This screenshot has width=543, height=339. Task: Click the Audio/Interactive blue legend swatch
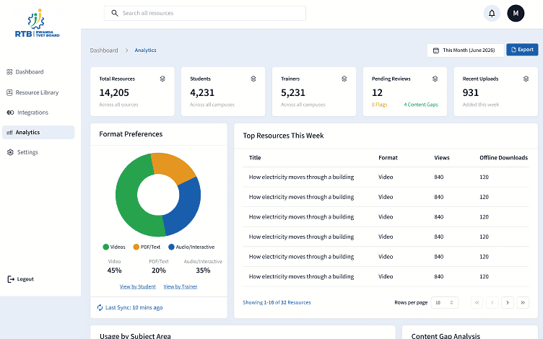pos(171,247)
